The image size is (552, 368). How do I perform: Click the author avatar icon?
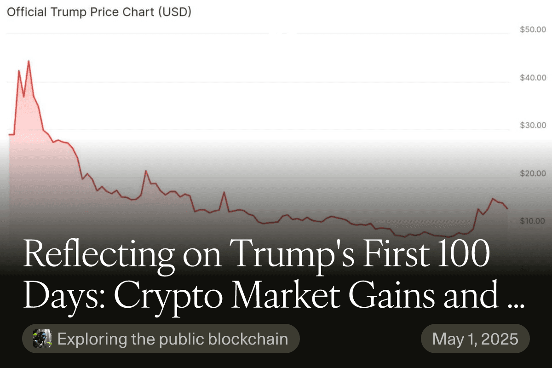click(x=42, y=339)
